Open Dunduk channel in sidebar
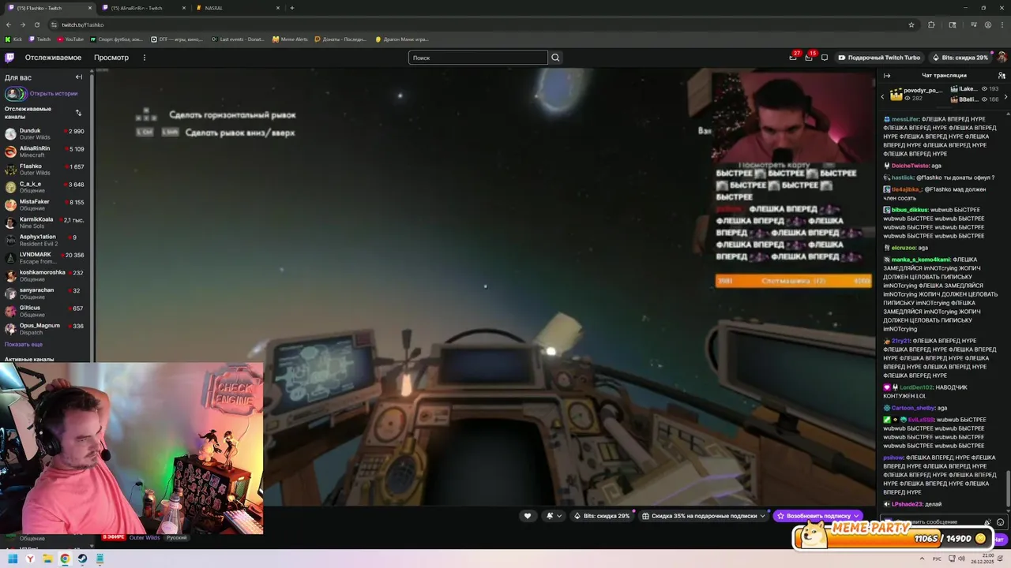This screenshot has width=1011, height=568. pos(45,134)
